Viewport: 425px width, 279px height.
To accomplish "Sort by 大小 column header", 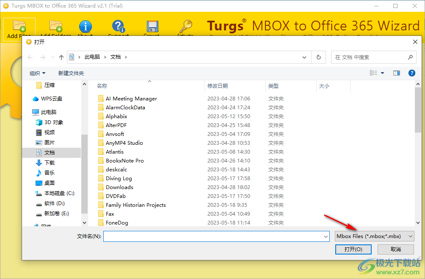I will coord(324,86).
